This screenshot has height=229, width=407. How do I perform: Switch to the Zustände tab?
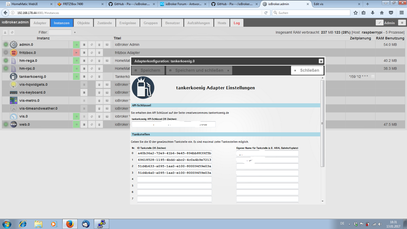pyautogui.click(x=105, y=23)
